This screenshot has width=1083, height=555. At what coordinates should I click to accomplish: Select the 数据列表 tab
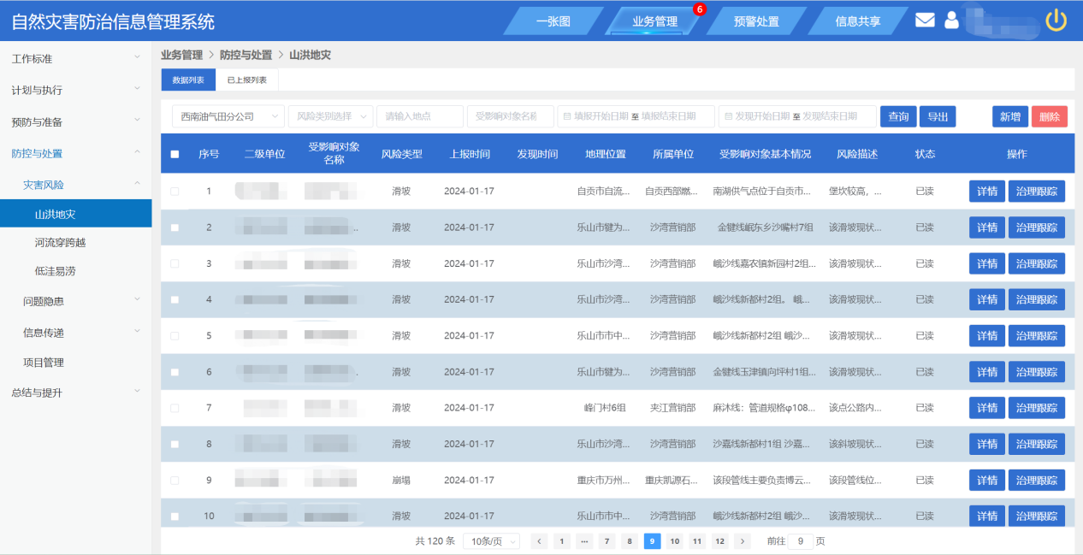click(x=188, y=80)
